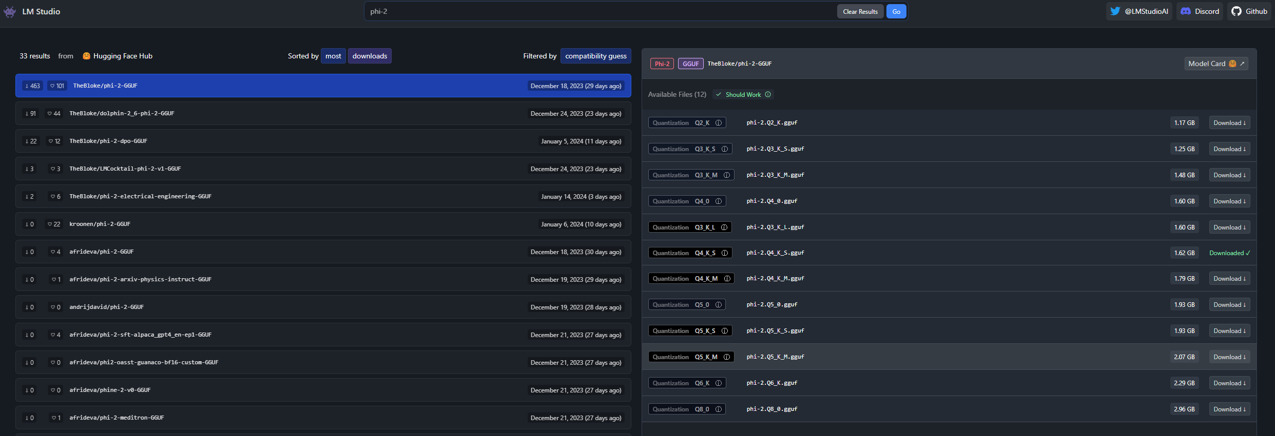Download phi-2.Q3_K_S.gguf

pyautogui.click(x=1229, y=149)
